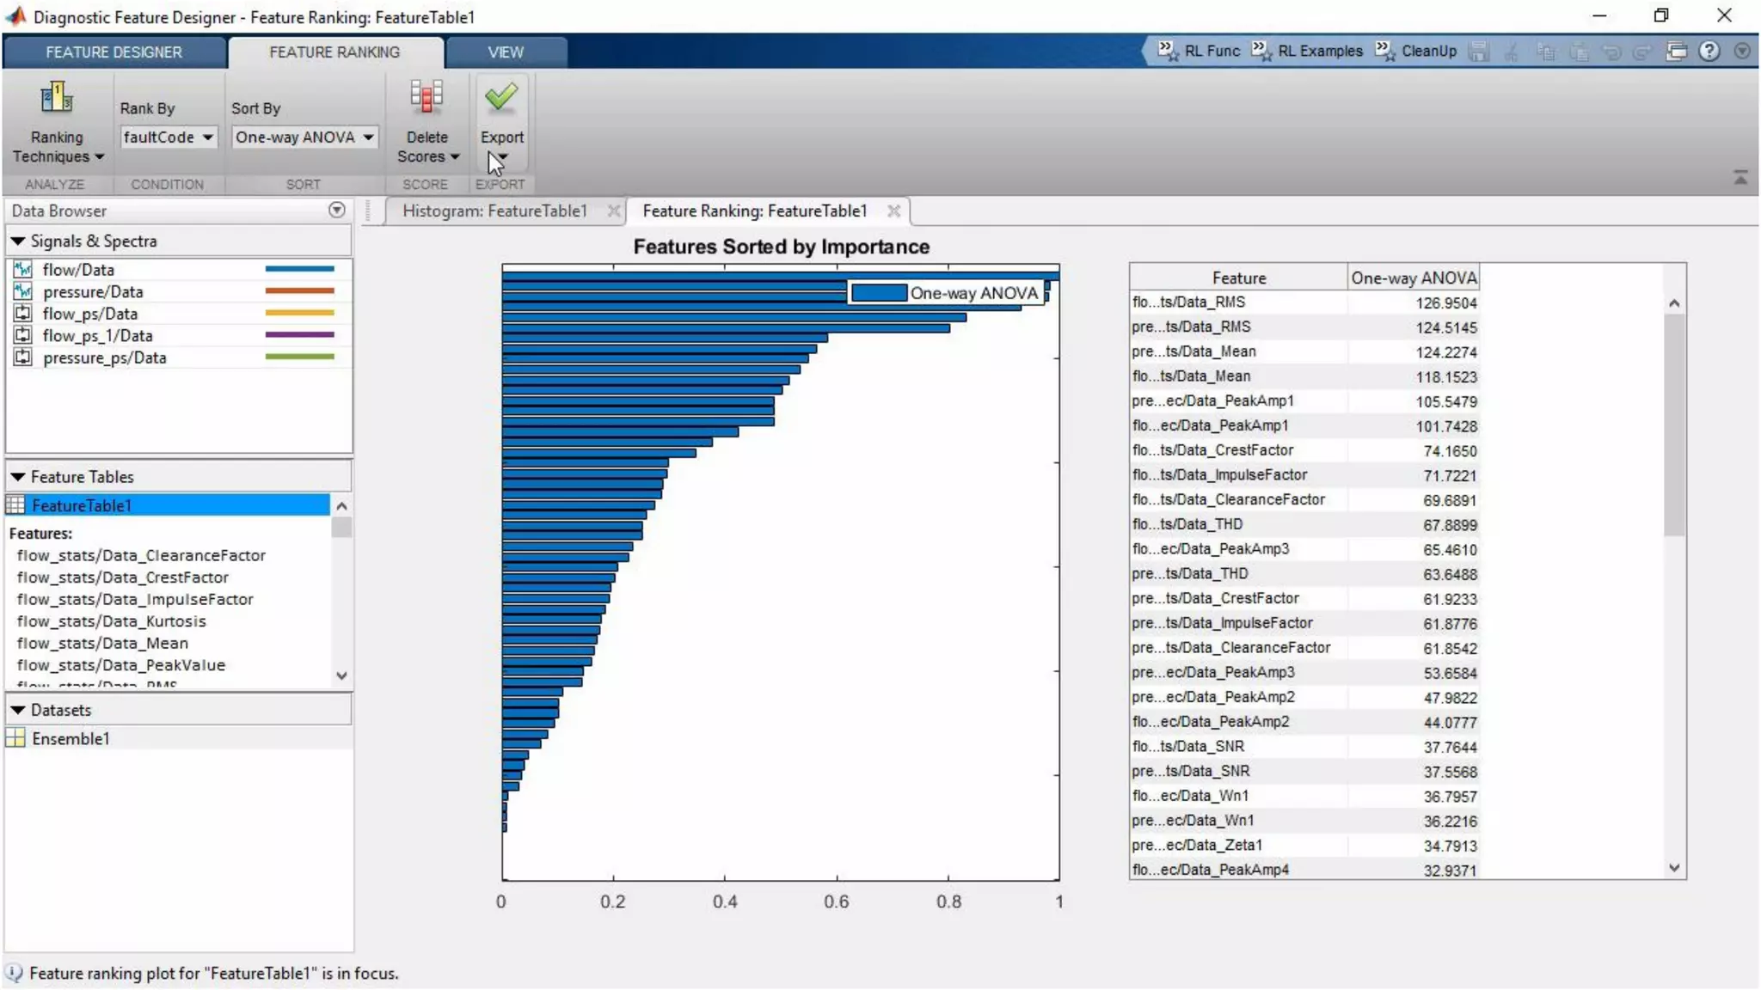
Task: Collapse the Signals & Spectra section
Action: [x=17, y=241]
